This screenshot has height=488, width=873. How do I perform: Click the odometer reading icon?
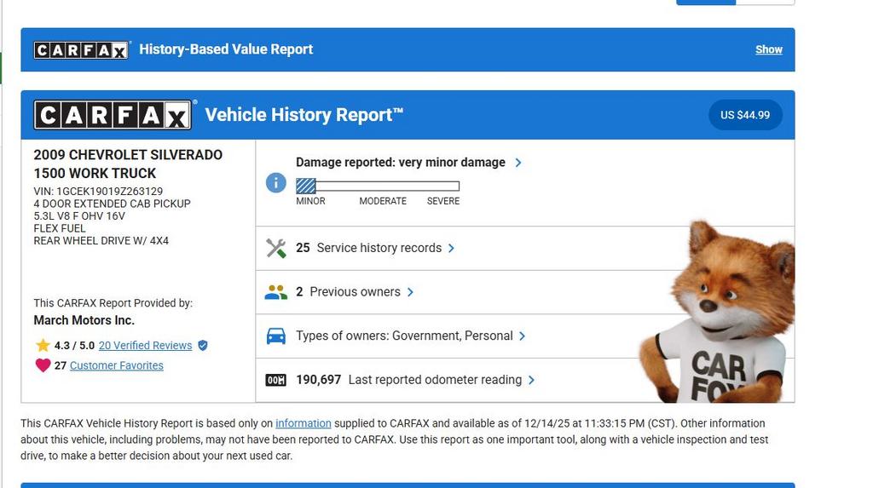tap(275, 380)
